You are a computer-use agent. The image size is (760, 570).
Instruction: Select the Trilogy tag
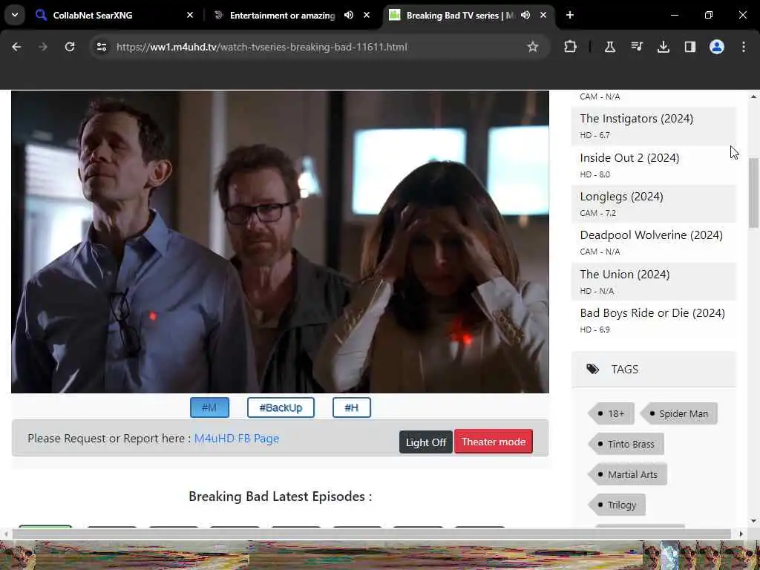(x=617, y=505)
